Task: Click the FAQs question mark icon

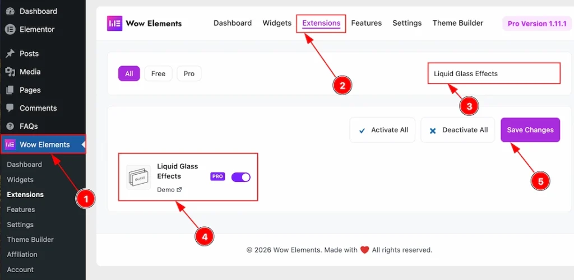Action: tap(10, 127)
